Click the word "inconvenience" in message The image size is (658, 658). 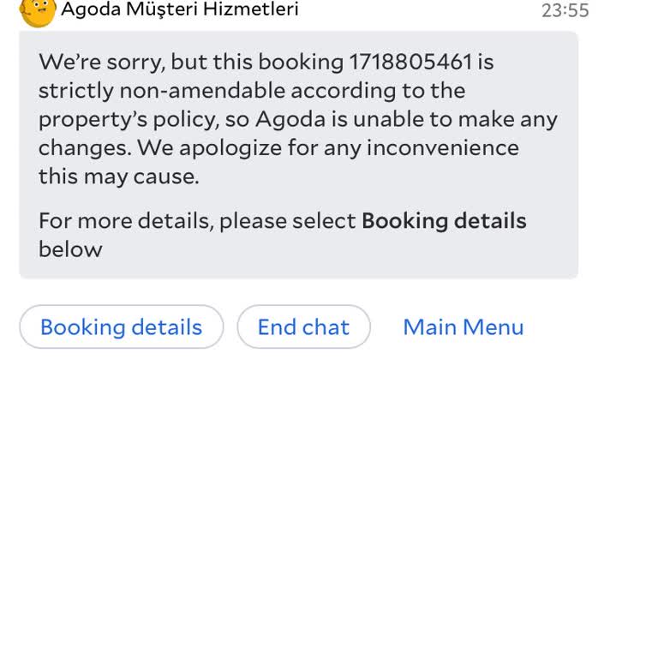pos(442,147)
